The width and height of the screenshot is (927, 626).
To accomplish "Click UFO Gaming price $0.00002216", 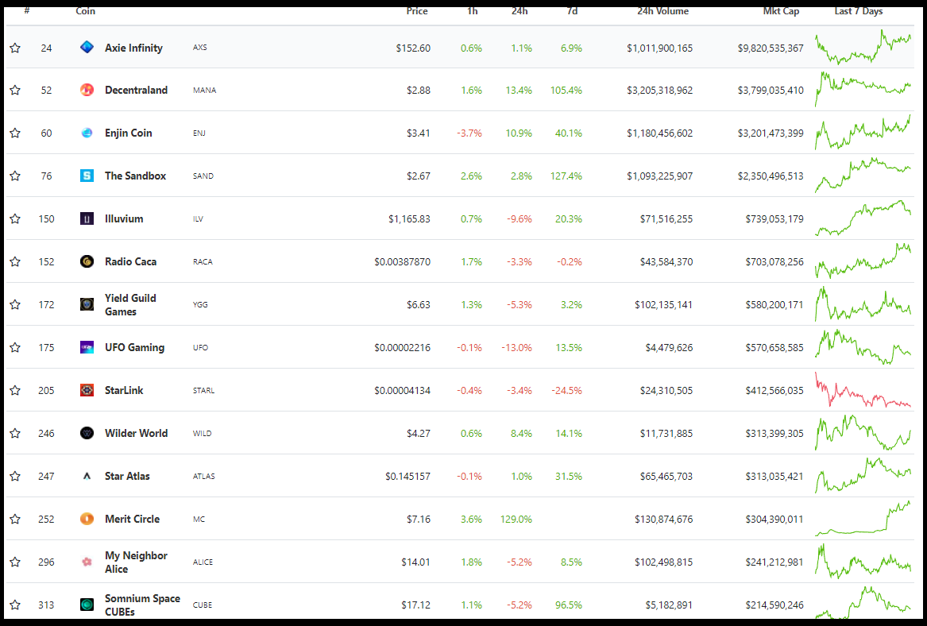I will tap(402, 347).
